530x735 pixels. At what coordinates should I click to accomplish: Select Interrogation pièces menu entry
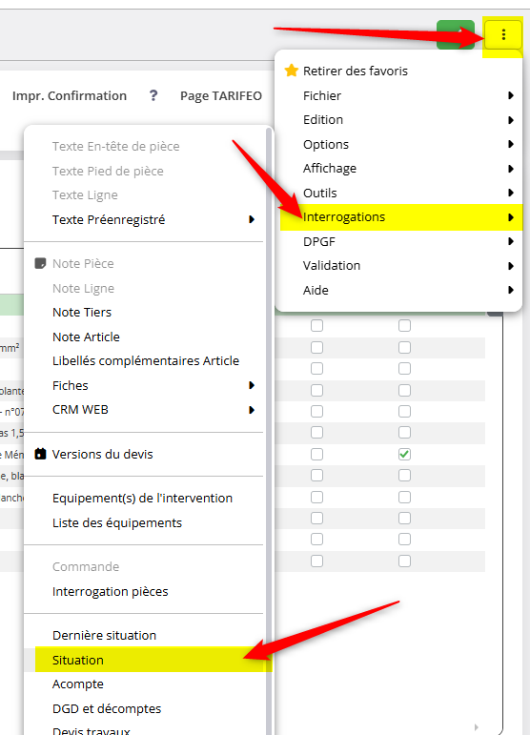[x=111, y=592]
